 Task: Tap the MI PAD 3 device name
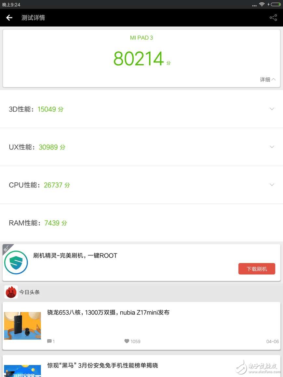point(141,37)
